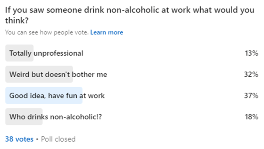Click 'You can see how people vote' text
264x149 pixels.
tap(47, 33)
